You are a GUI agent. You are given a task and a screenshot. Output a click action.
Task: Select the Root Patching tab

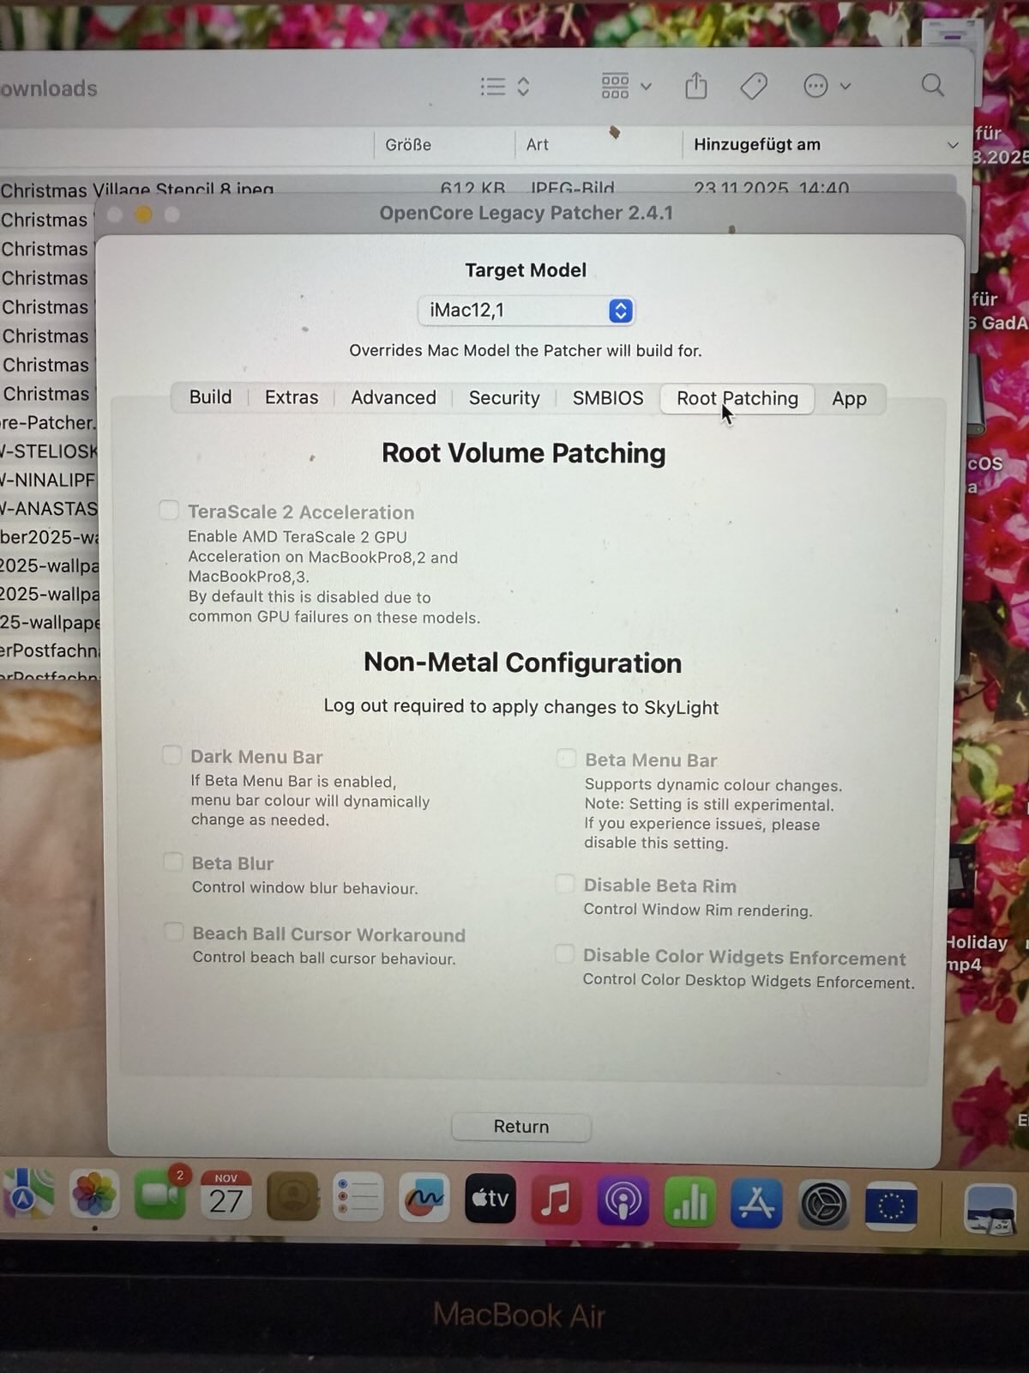click(737, 399)
